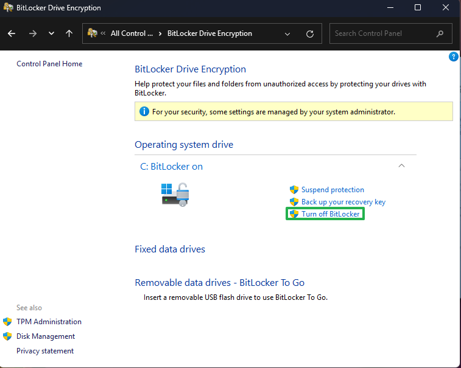The height and width of the screenshot is (368, 461).
Task: Click shield icon beside Suspend protection
Action: pos(294,190)
